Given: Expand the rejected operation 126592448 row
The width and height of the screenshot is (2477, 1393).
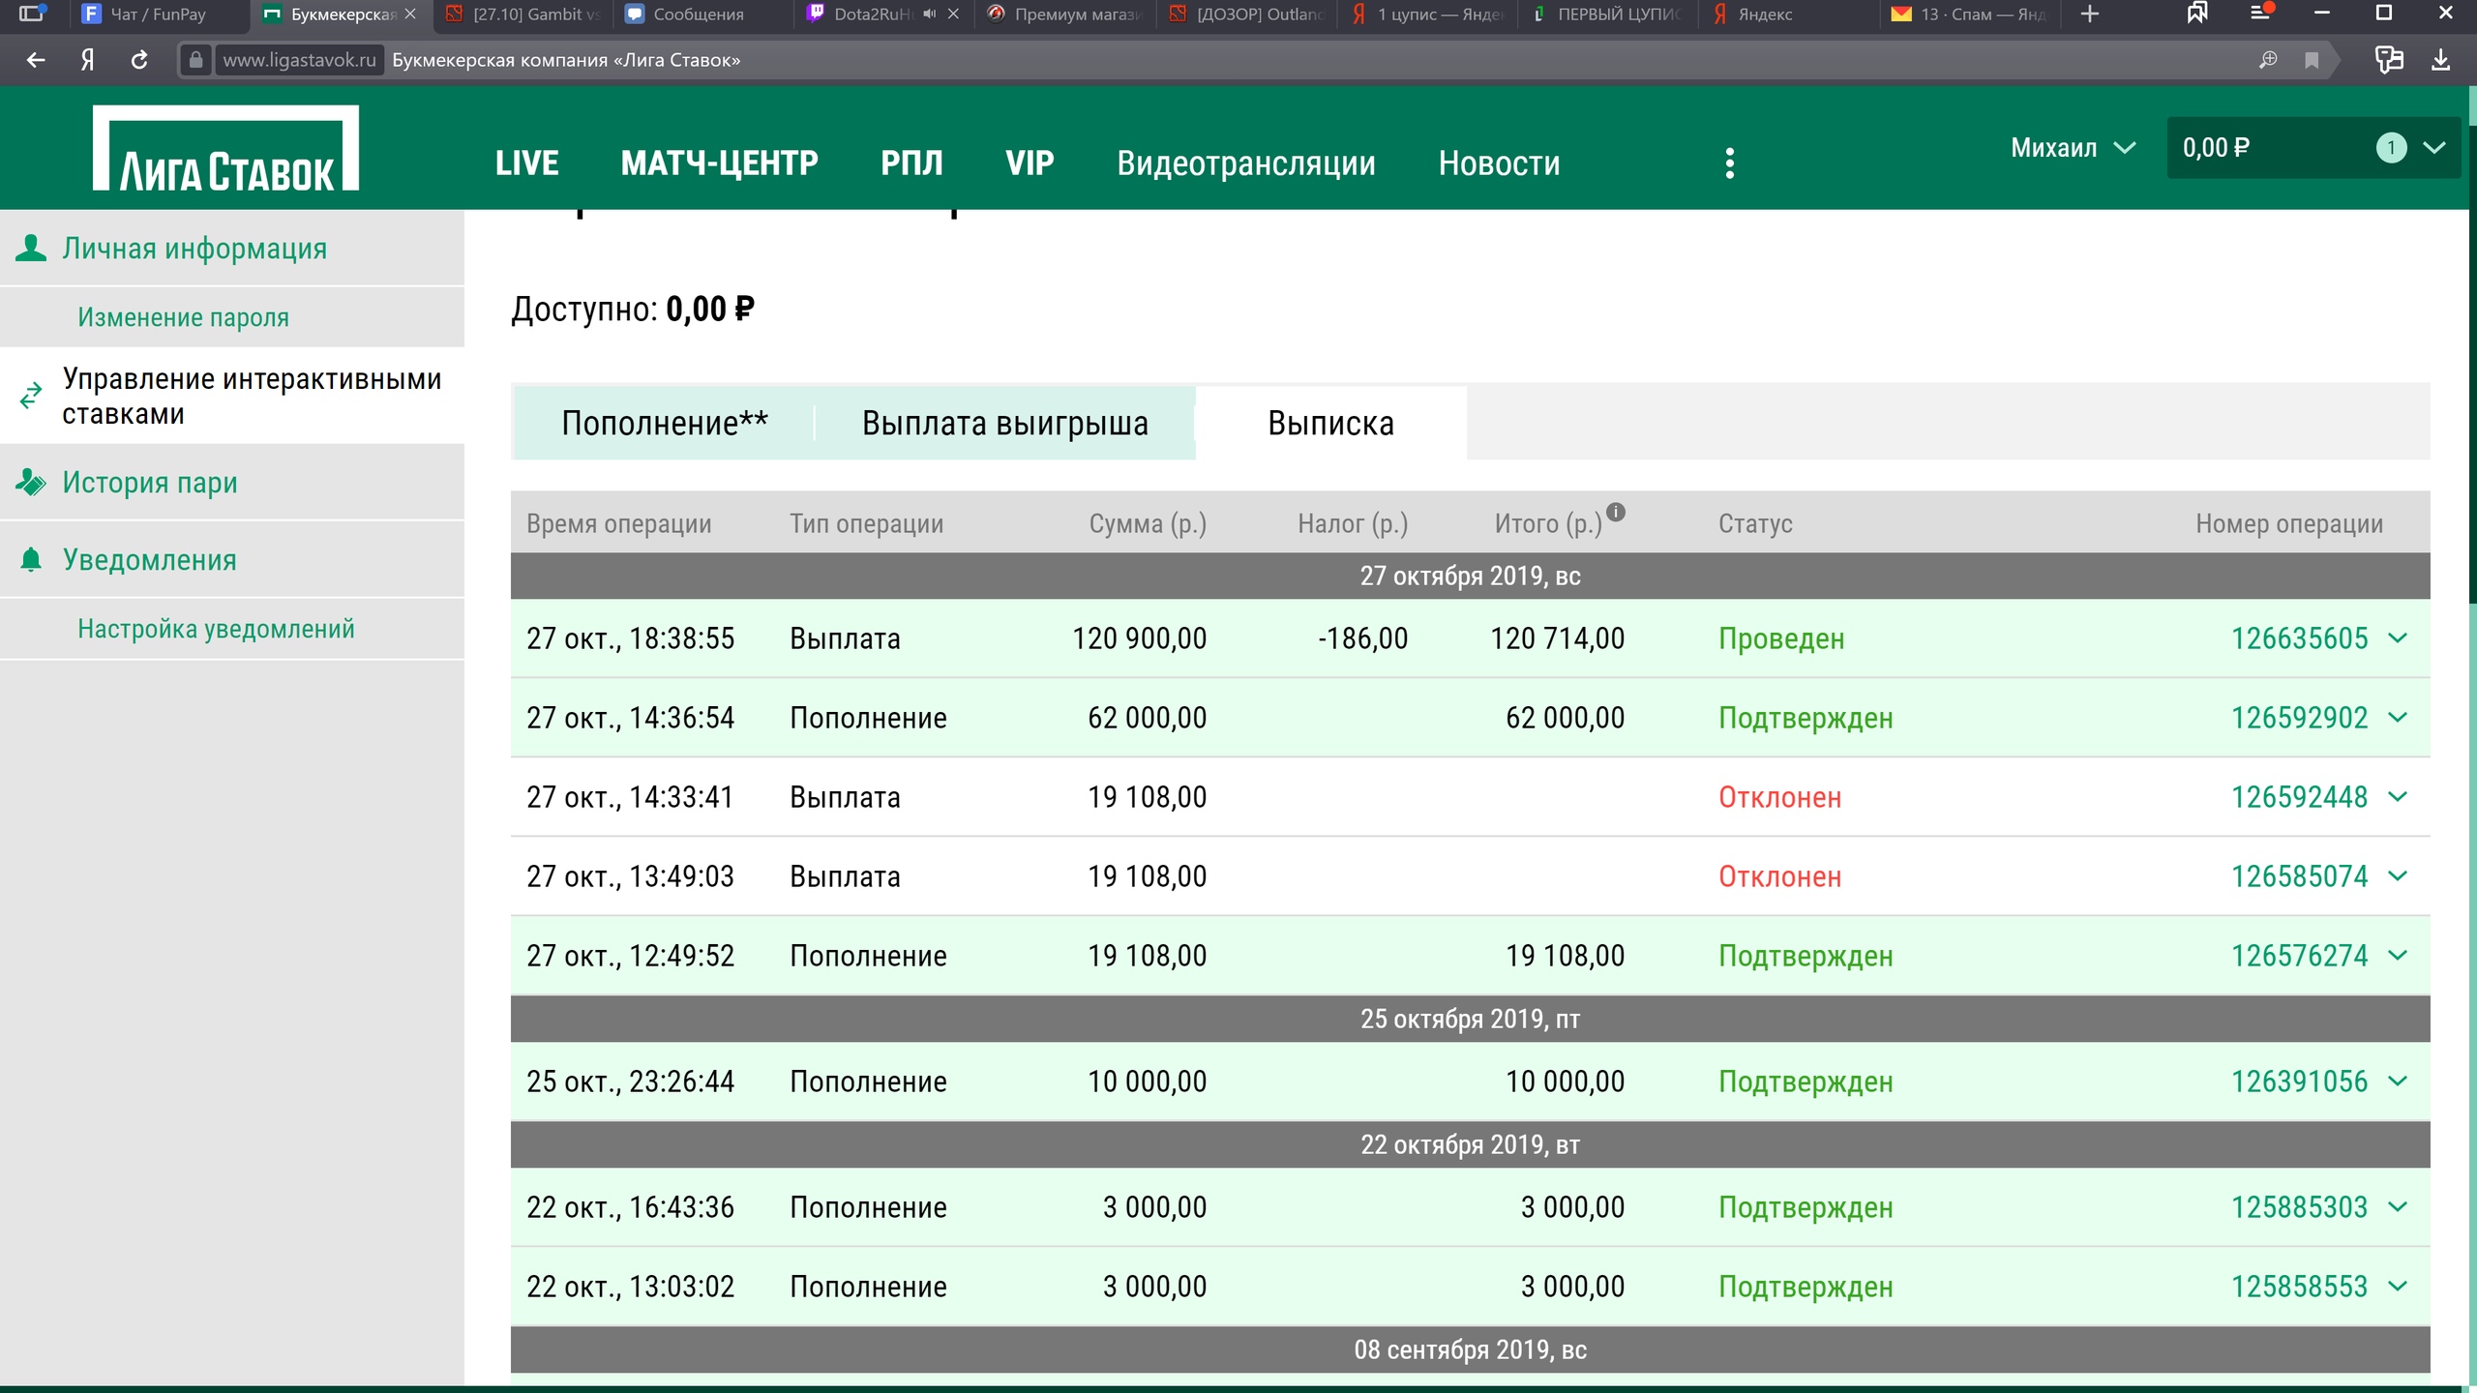Looking at the screenshot, I should pos(2397,797).
